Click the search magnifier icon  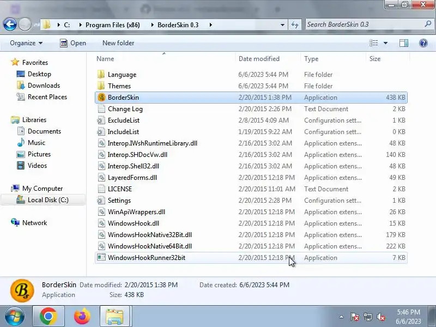tap(428, 24)
